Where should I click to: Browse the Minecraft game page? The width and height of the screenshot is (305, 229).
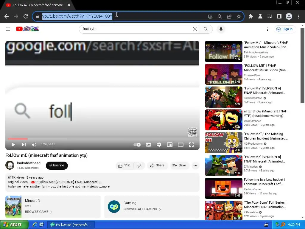coord(38,212)
